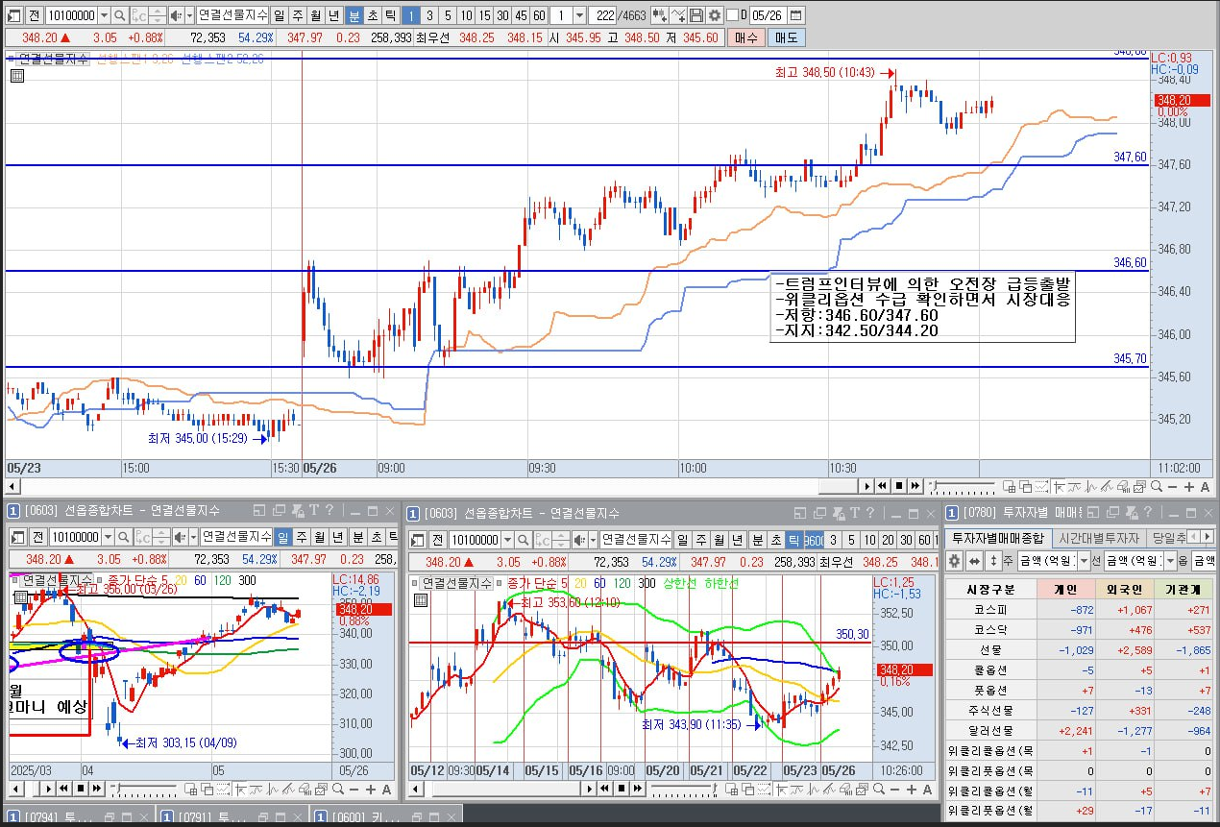Image resolution: width=1220 pixels, height=827 pixels.
Task: Open the main chart settings gear
Action: coord(715,15)
